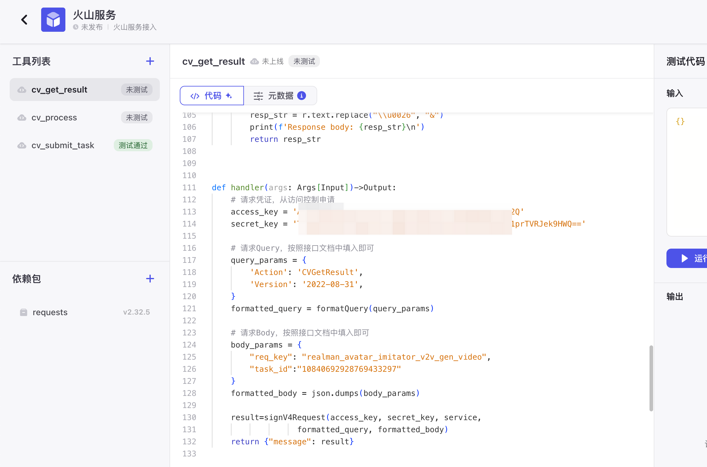This screenshot has height=467, width=707.
Task: Click the back arrow icon
Action: 24,20
